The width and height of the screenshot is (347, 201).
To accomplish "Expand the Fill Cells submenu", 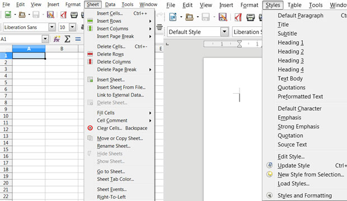I will (x=150, y=113).
